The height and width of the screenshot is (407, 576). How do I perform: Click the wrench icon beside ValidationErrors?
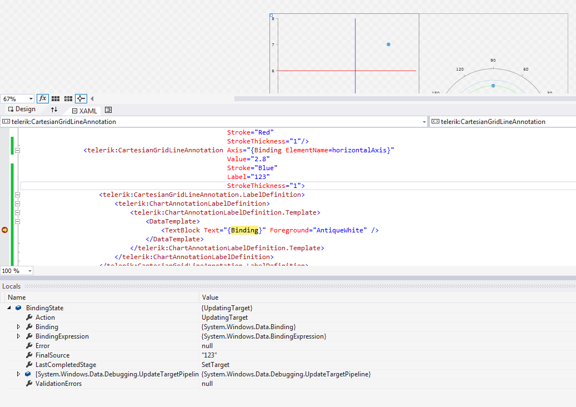(x=29, y=384)
